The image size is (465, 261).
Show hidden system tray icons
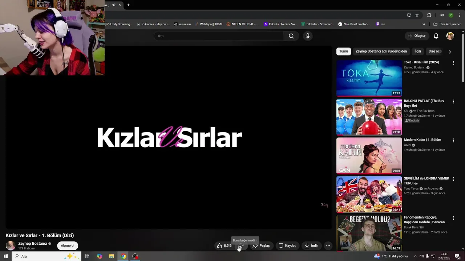[416, 256]
